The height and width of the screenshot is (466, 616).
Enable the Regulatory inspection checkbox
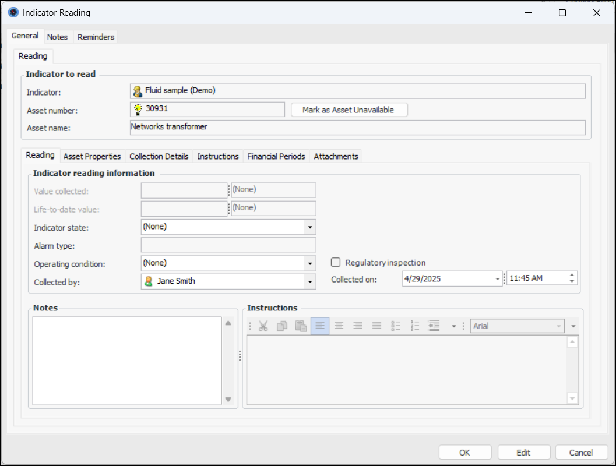point(336,263)
